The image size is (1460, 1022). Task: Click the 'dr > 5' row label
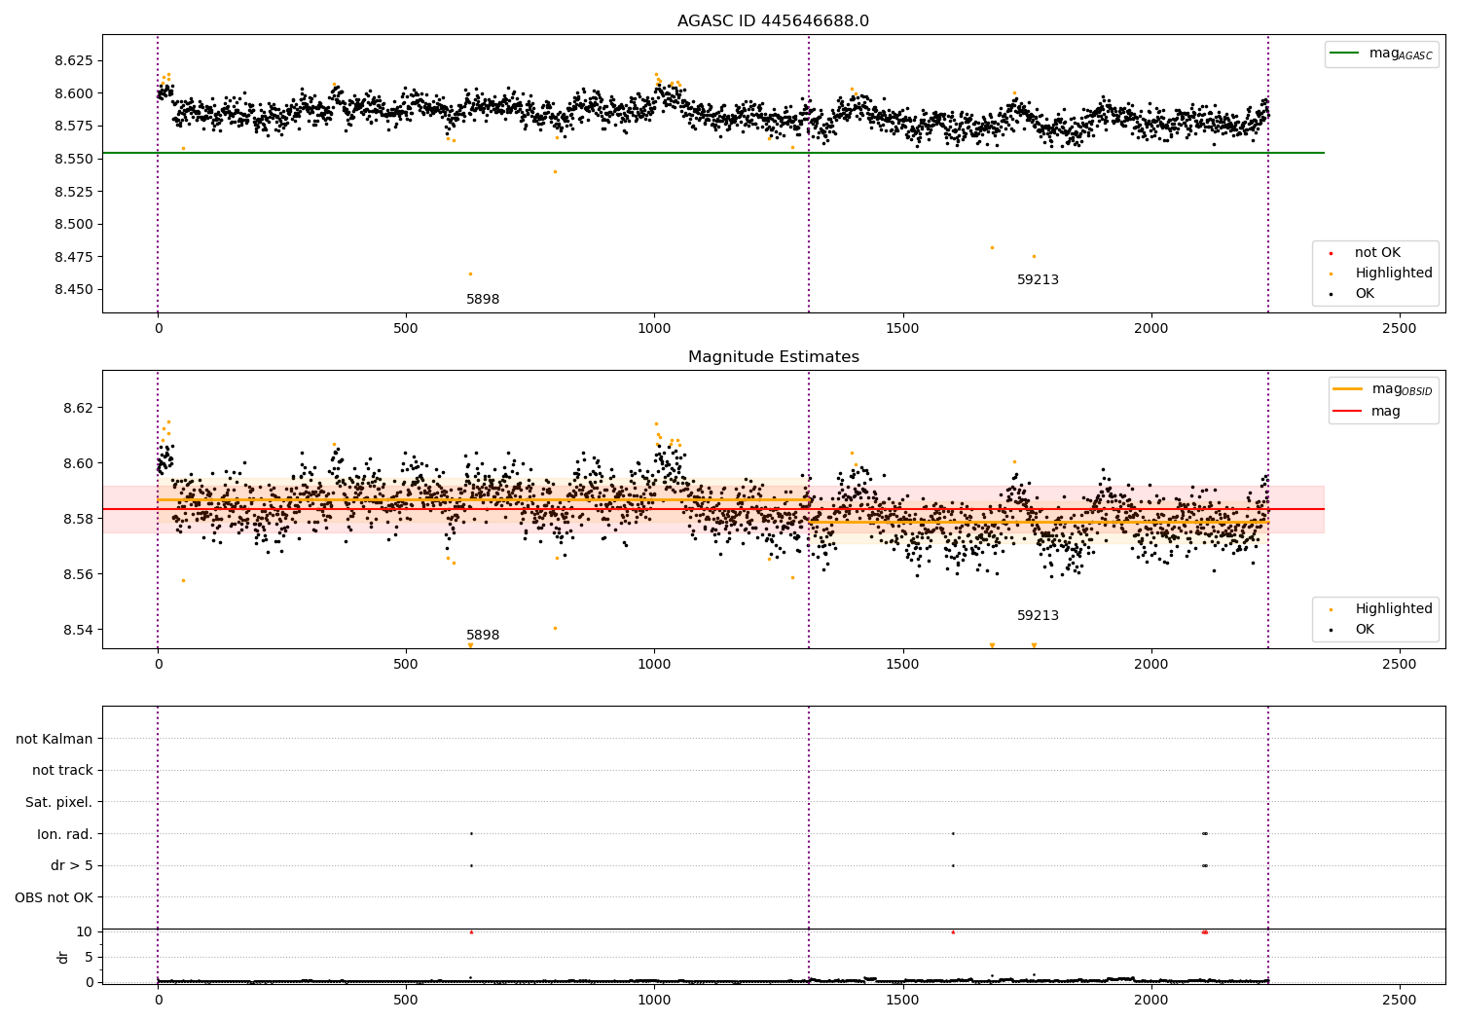click(x=72, y=866)
